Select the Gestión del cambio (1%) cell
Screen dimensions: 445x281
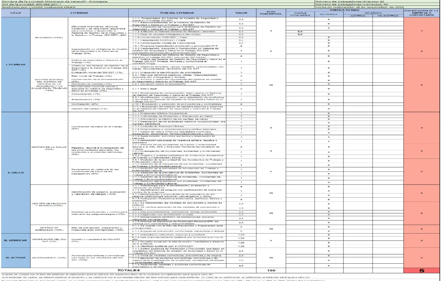coord(98,109)
